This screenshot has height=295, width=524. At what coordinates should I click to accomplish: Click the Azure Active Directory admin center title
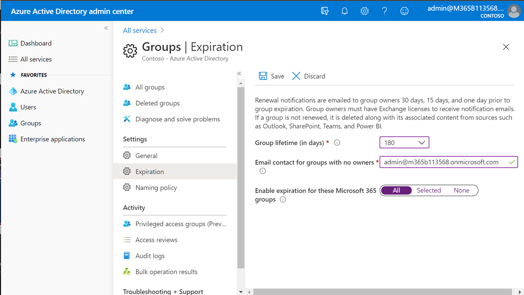[x=72, y=11]
